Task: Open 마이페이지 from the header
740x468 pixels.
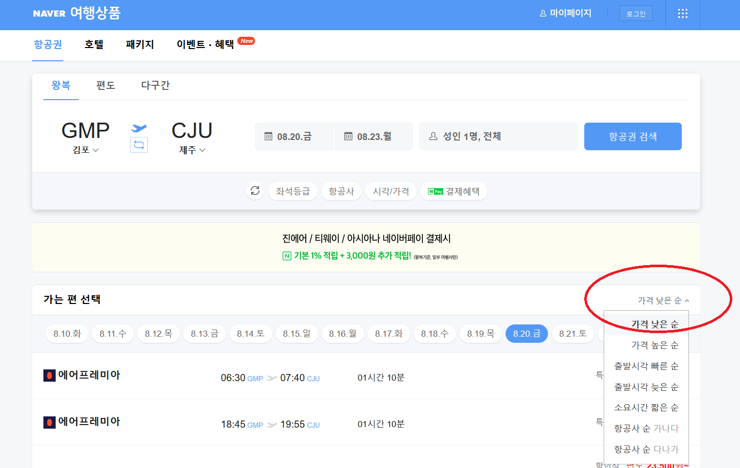Action: [x=565, y=13]
